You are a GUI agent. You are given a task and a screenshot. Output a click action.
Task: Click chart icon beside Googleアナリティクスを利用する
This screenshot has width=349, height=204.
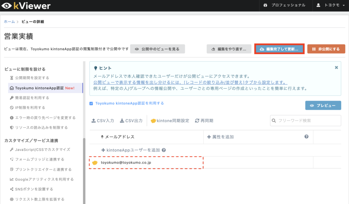[12, 179]
